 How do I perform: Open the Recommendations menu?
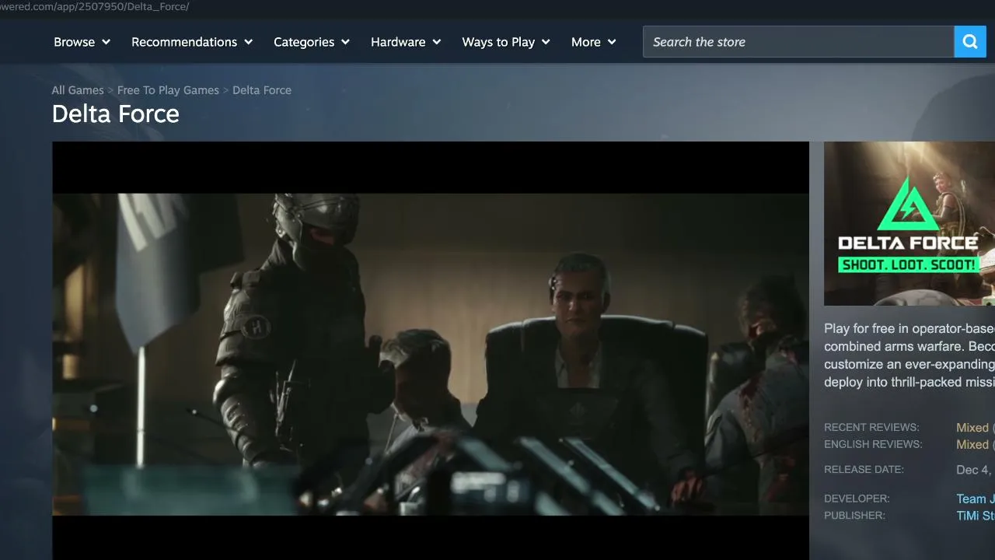[x=192, y=42]
